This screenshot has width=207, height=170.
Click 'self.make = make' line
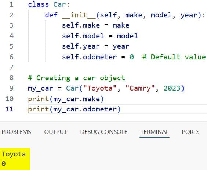point(96,25)
